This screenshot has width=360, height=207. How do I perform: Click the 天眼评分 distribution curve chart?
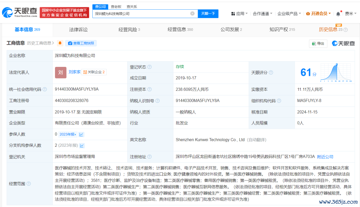coord(336,73)
